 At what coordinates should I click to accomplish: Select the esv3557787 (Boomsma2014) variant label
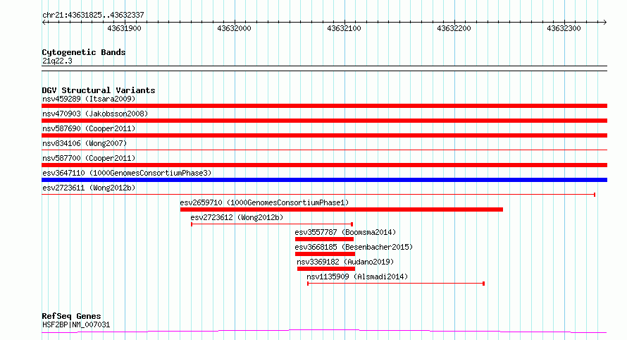(x=345, y=232)
